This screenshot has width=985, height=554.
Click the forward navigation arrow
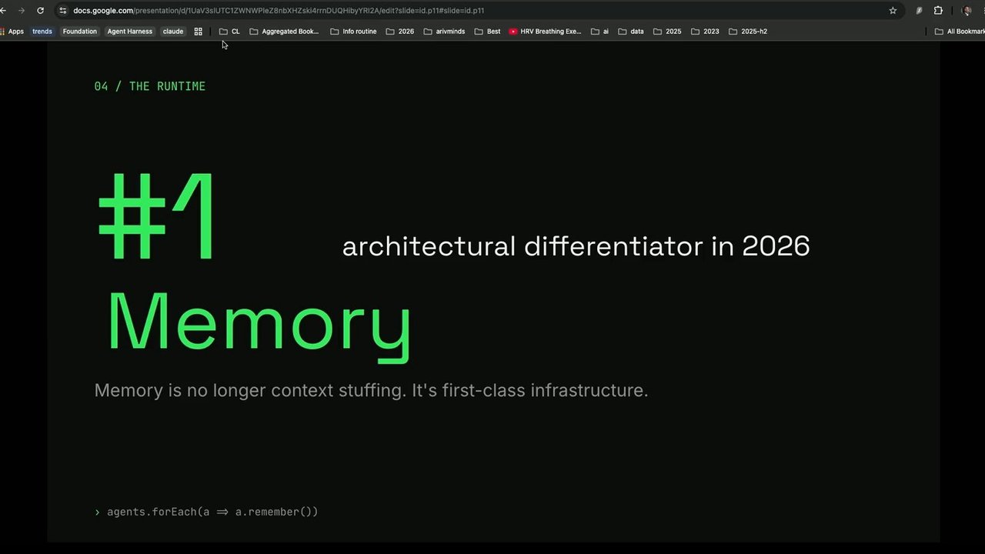(x=21, y=11)
